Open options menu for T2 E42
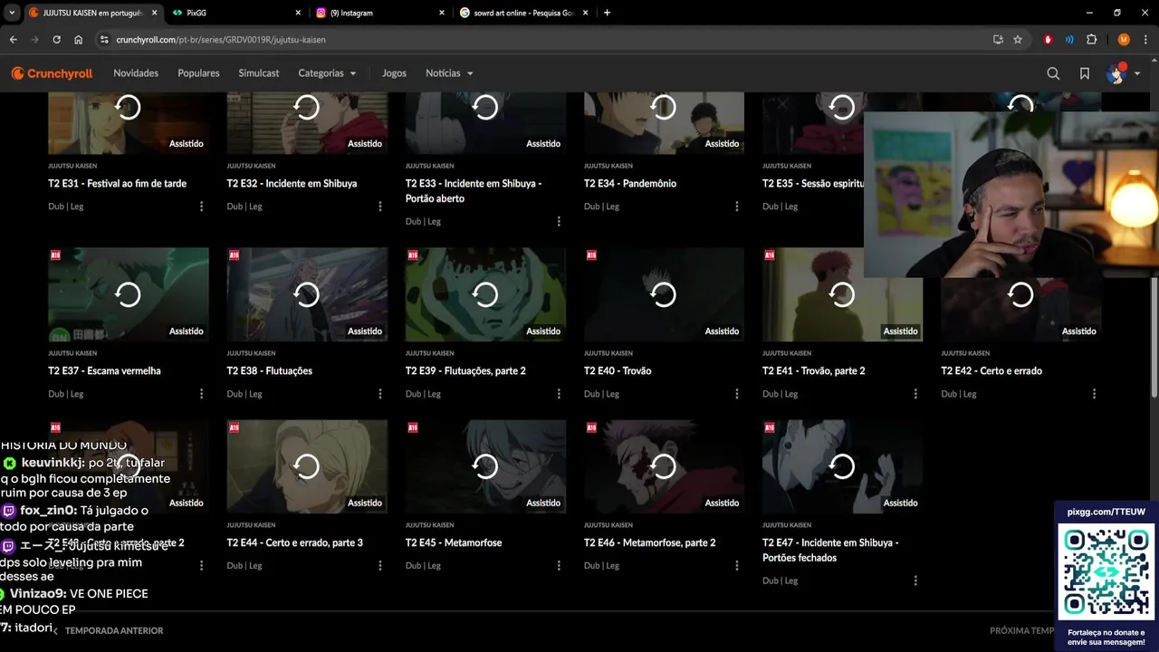Image resolution: width=1159 pixels, height=652 pixels. pyautogui.click(x=1094, y=394)
